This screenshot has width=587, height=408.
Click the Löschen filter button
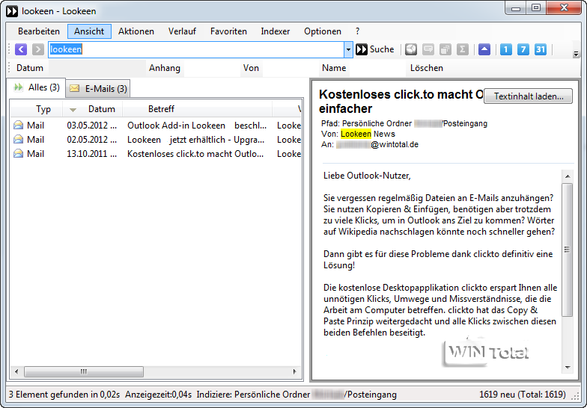tap(427, 68)
